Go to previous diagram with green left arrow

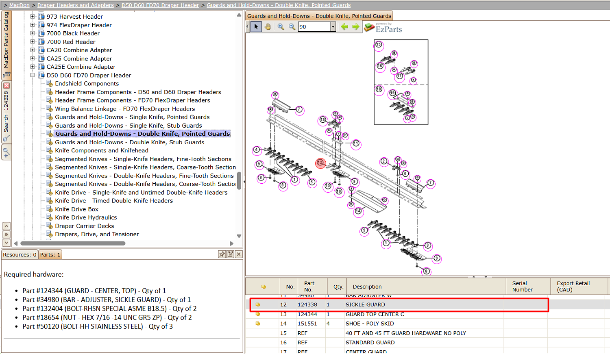[x=344, y=27]
